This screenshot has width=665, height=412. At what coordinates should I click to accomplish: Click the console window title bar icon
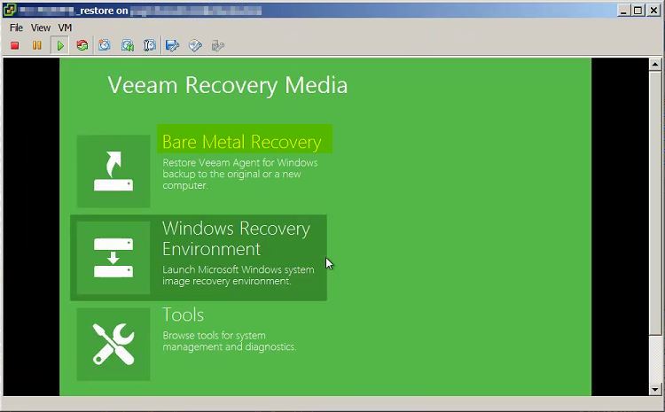(10, 10)
